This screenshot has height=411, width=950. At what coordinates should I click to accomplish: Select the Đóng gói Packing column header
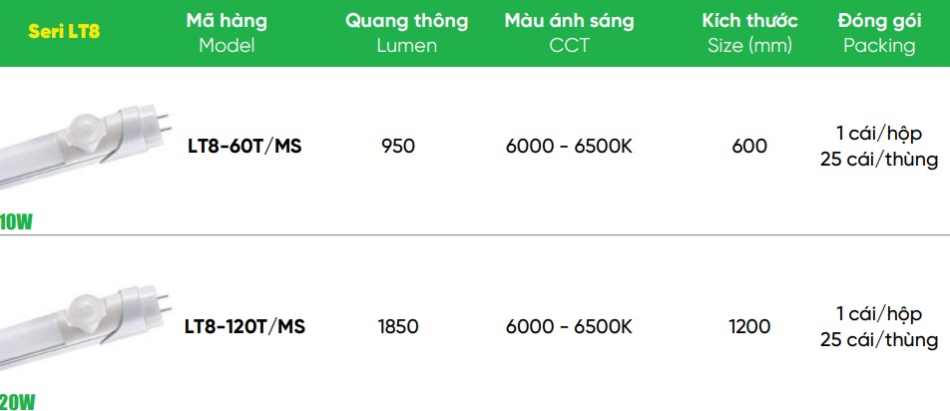tap(879, 33)
